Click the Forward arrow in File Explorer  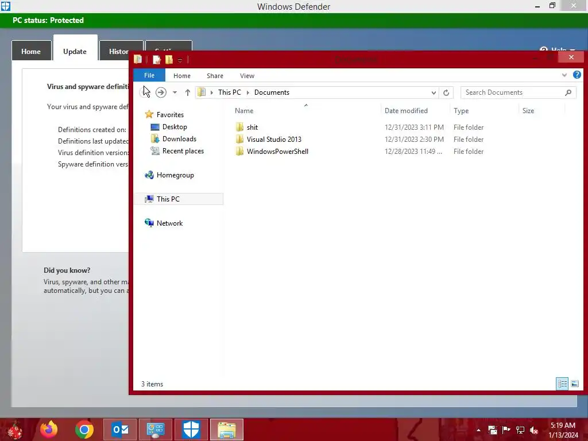(x=161, y=92)
